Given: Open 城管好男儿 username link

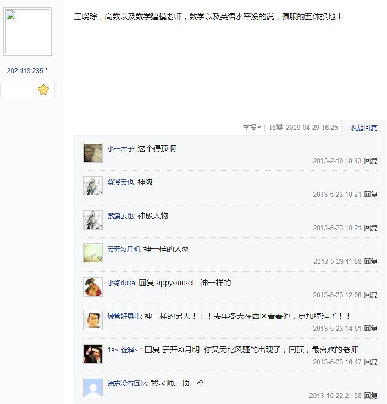Looking at the screenshot, I should pyautogui.click(x=124, y=316).
